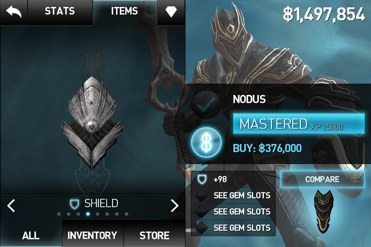Open the STATS tab
The height and width of the screenshot is (247, 371).
[60, 11]
